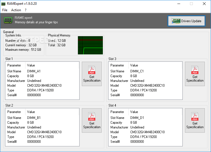
Task: Click Get Specification button for Slot 2
Action: point(92,121)
